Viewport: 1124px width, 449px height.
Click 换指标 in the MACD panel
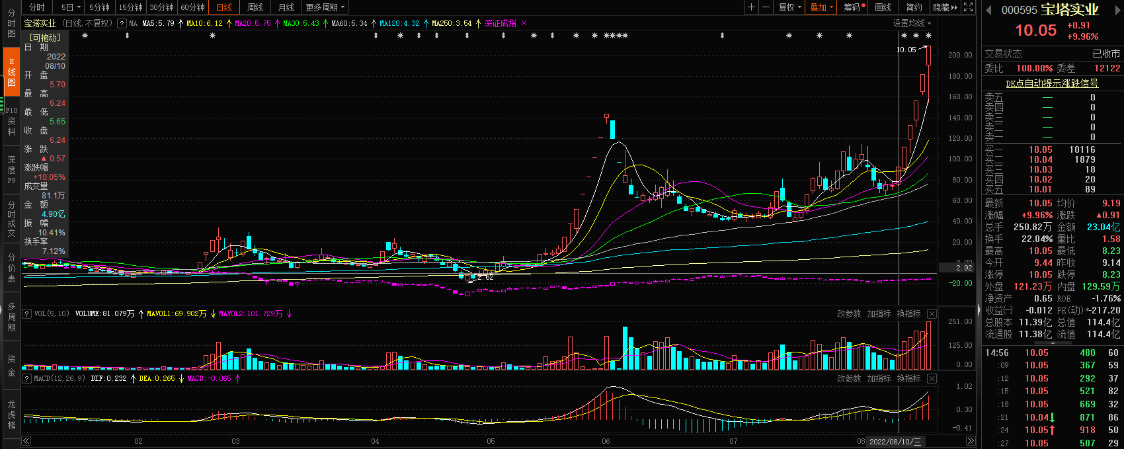(x=908, y=378)
